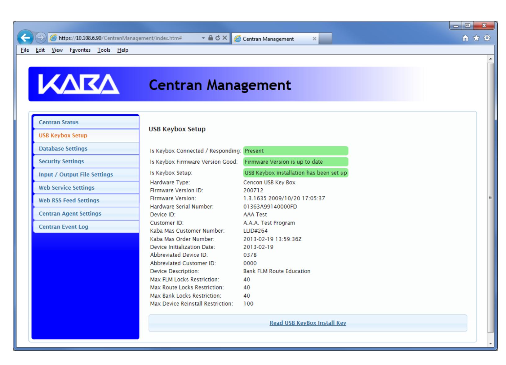Click firmware version ID '200712'

253,191
